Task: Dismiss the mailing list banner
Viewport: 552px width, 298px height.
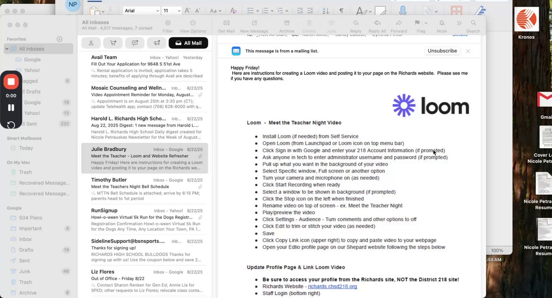Action: pyautogui.click(x=468, y=51)
